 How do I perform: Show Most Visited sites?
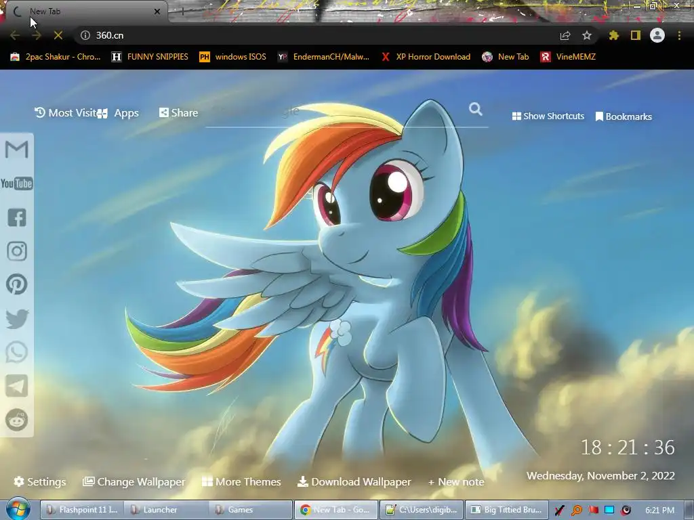pyautogui.click(x=66, y=113)
